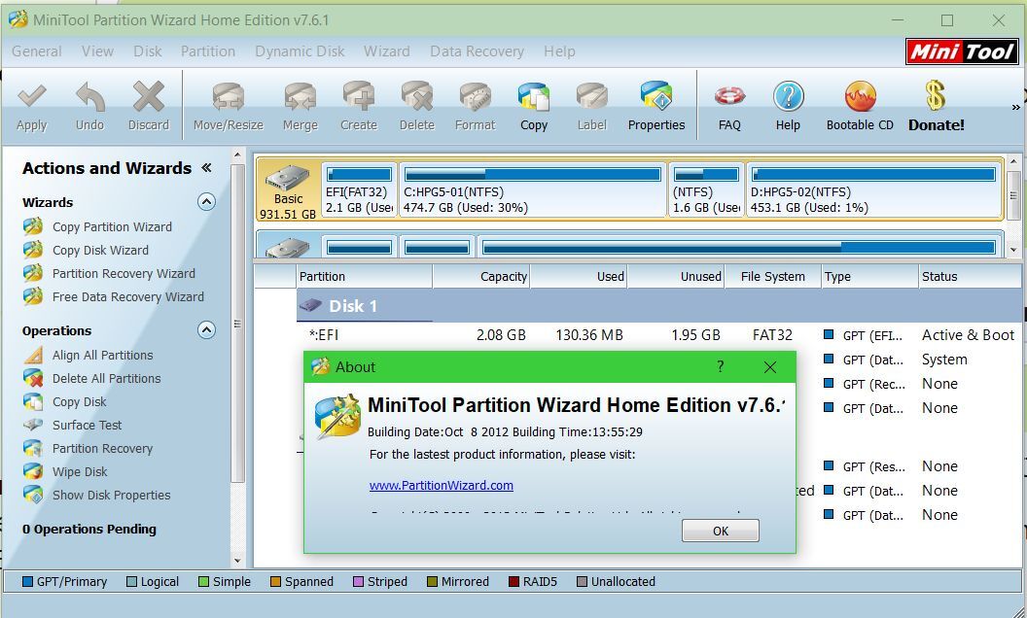Image resolution: width=1027 pixels, height=618 pixels.
Task: Click the MiniTool logo in the menu bar
Action: [962, 51]
